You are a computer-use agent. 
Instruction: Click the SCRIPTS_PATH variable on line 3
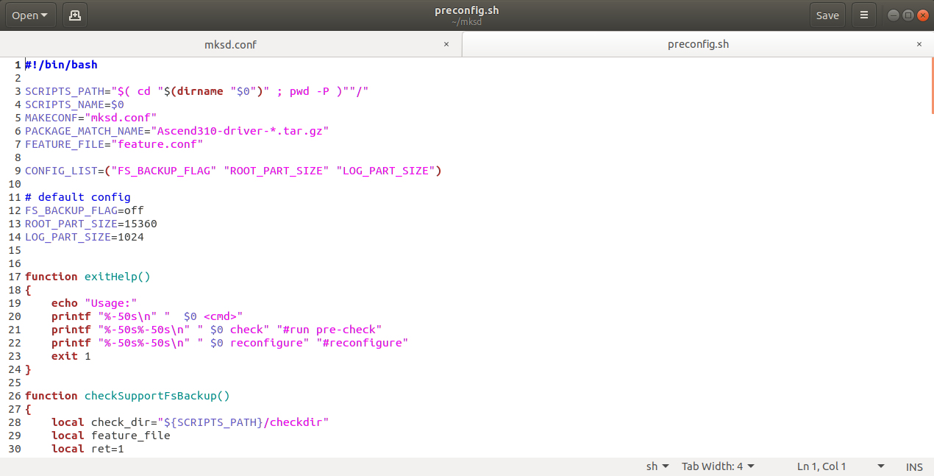pos(65,91)
